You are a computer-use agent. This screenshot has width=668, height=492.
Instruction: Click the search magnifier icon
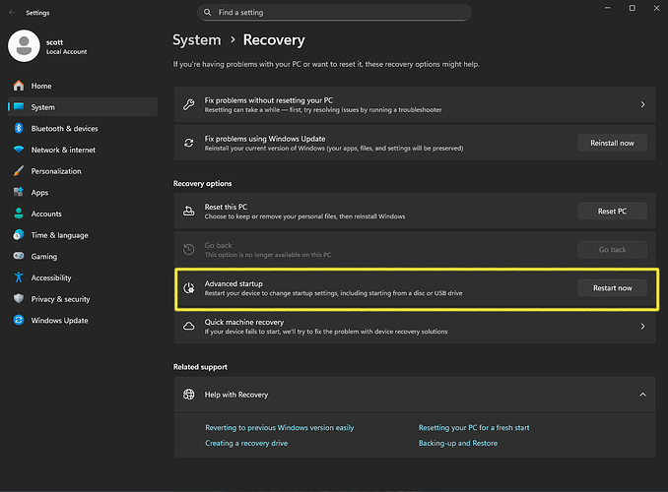point(207,13)
